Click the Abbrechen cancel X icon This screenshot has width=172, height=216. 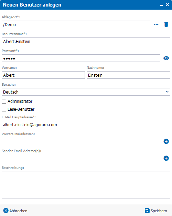6,210
